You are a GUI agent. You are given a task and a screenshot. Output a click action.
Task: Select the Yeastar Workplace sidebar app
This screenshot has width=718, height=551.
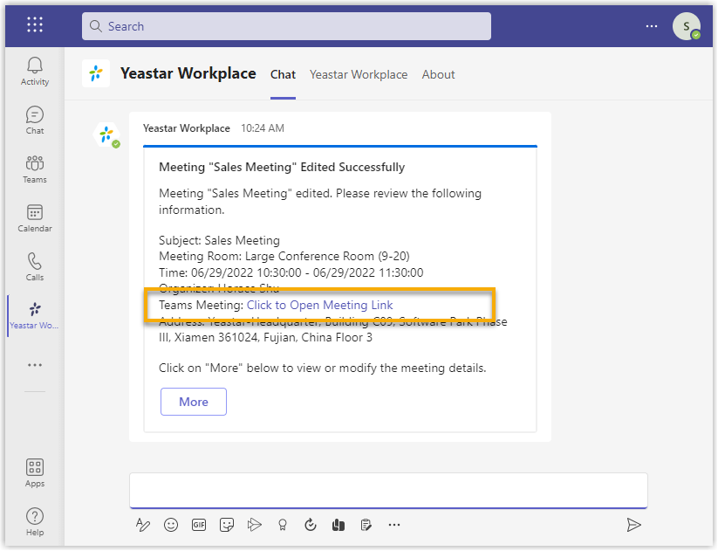35,315
